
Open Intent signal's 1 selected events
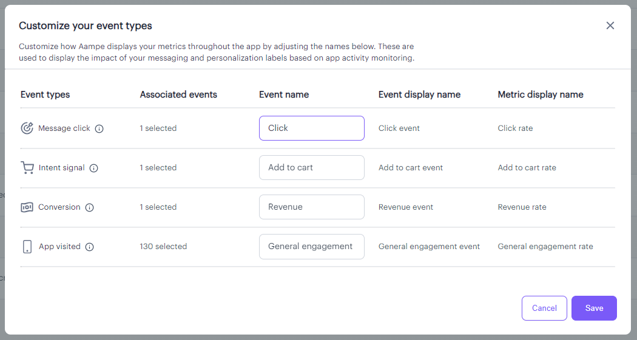coord(158,167)
